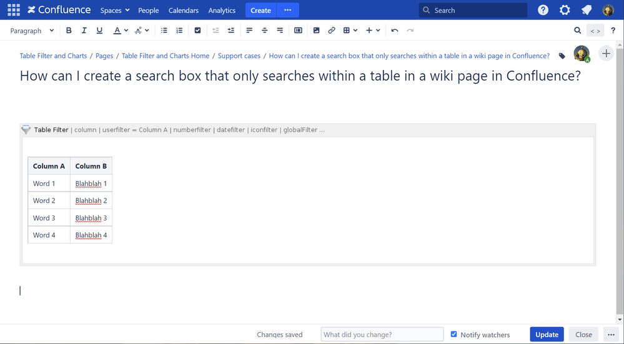The image size is (624, 344).
Task: Go to Table Filter and Charts Home breadcrumb
Action: pyautogui.click(x=166, y=56)
